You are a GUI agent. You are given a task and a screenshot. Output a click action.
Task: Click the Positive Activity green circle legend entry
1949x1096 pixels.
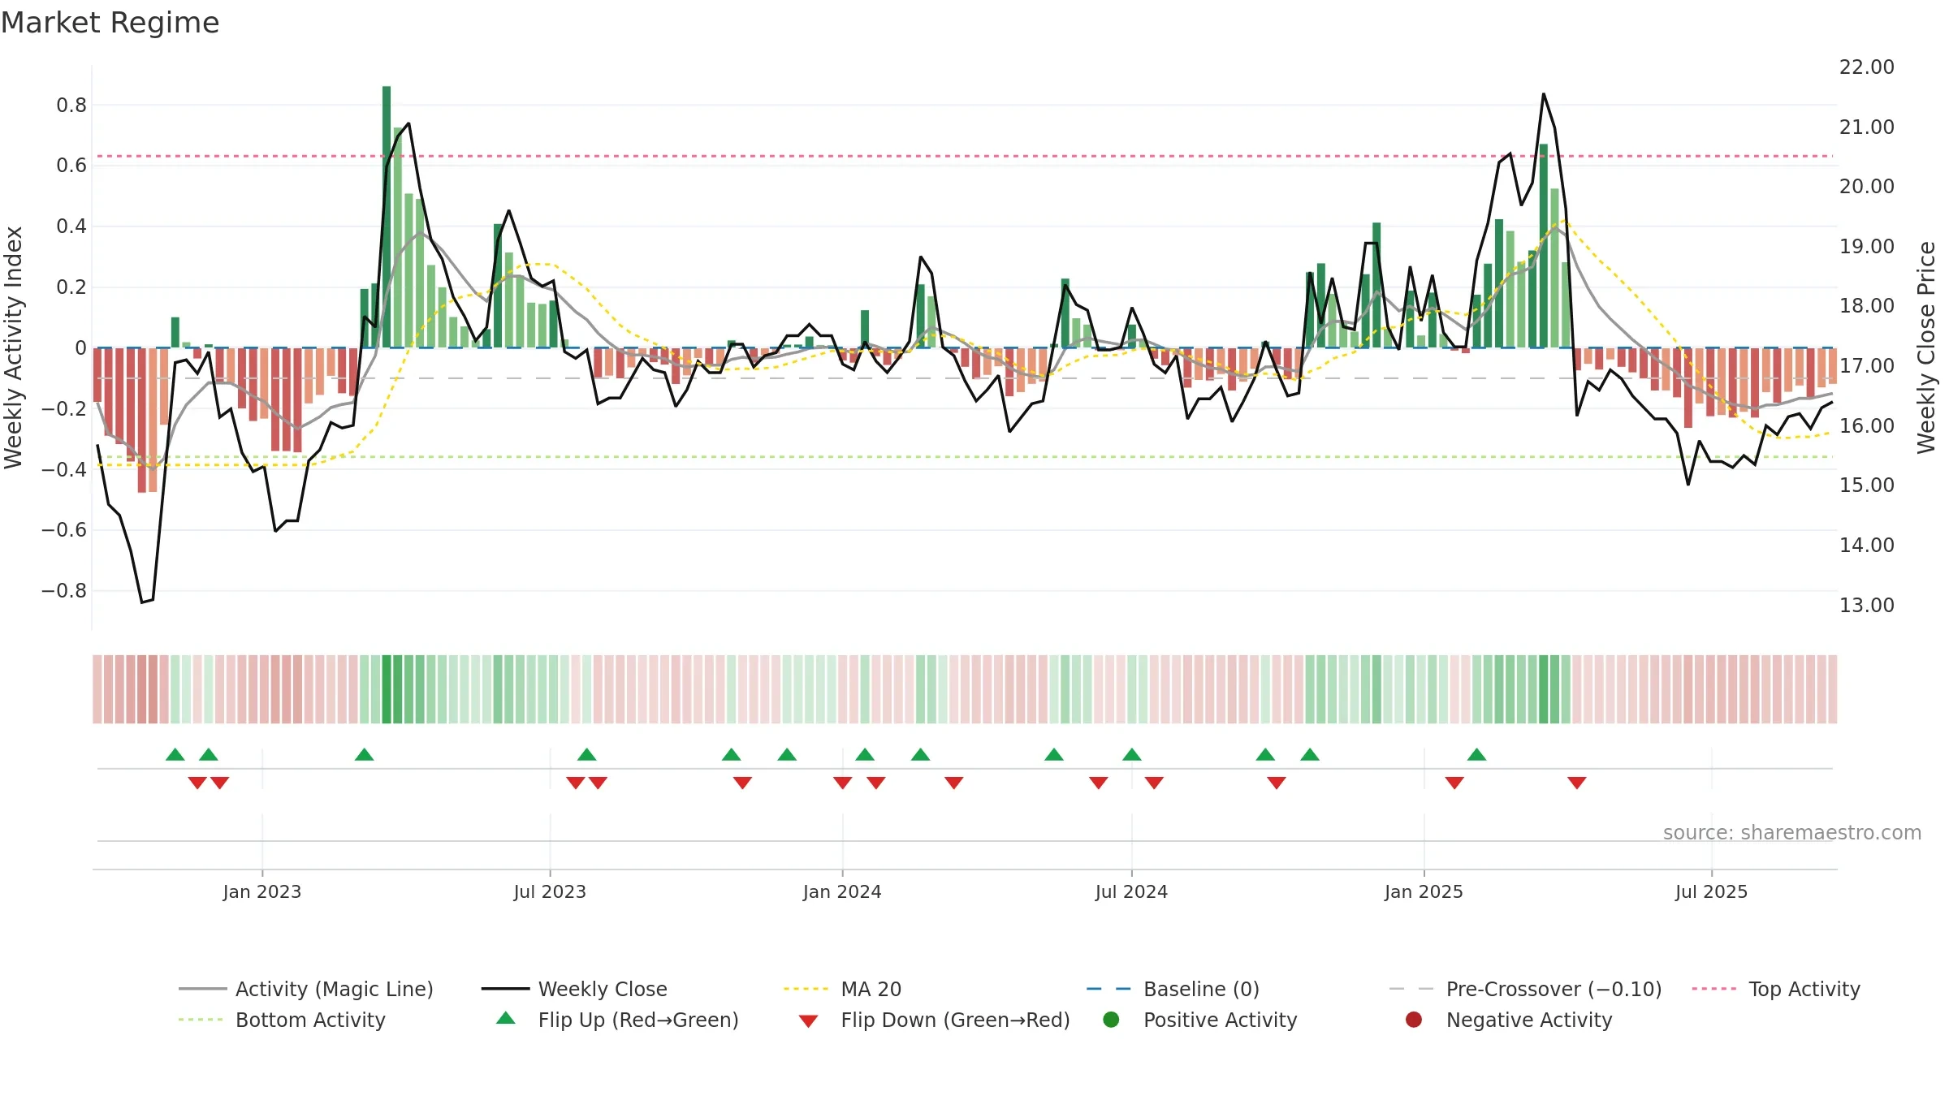(x=1200, y=1020)
